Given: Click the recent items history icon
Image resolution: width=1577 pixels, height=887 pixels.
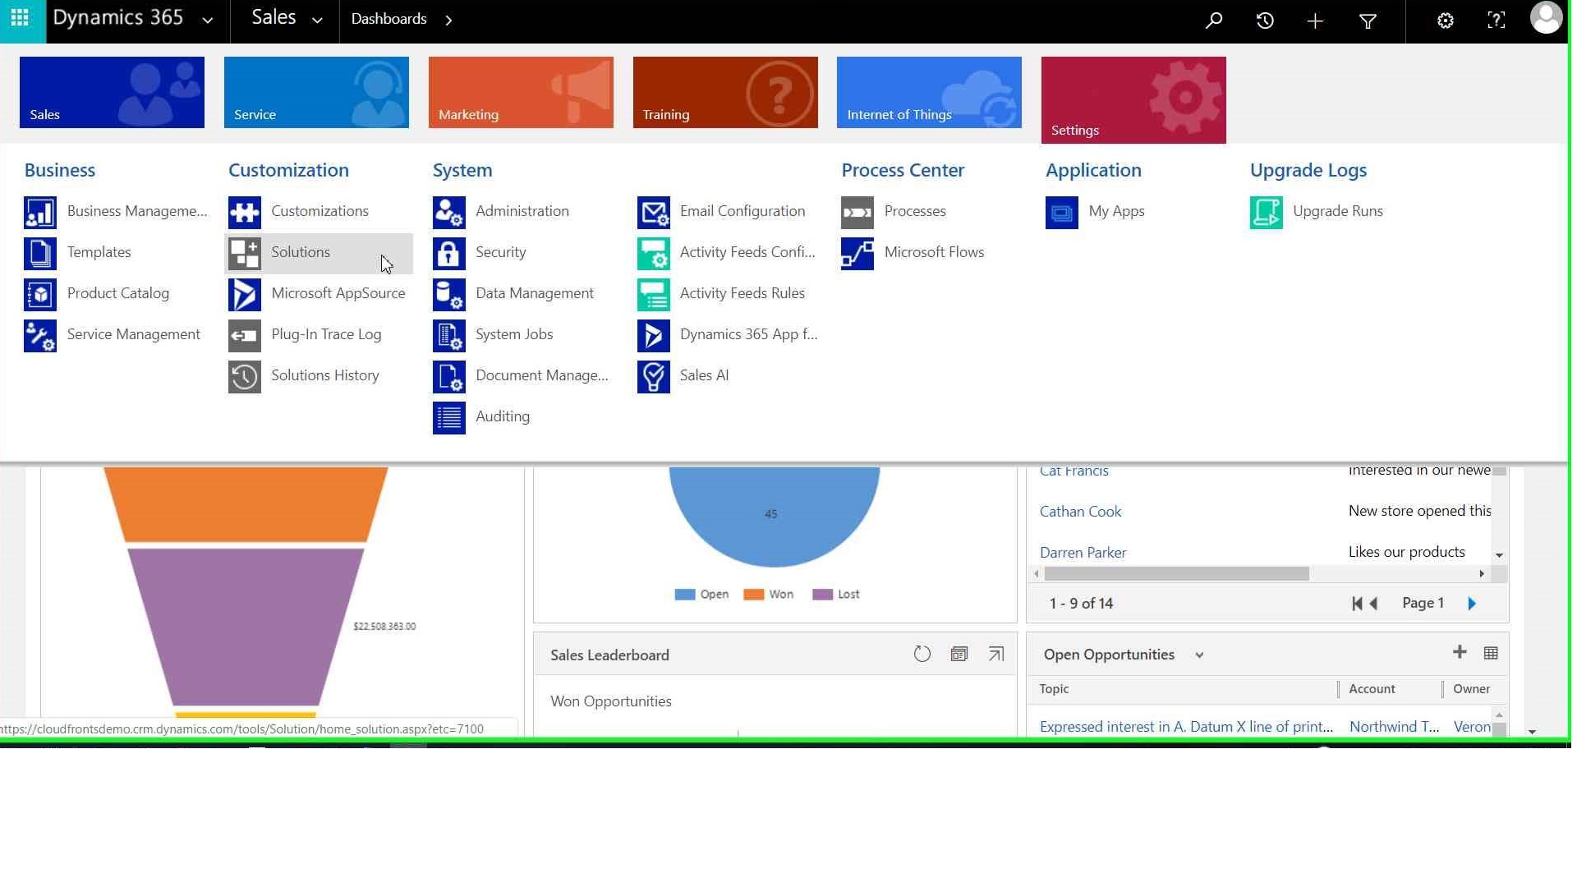Looking at the screenshot, I should [1265, 21].
